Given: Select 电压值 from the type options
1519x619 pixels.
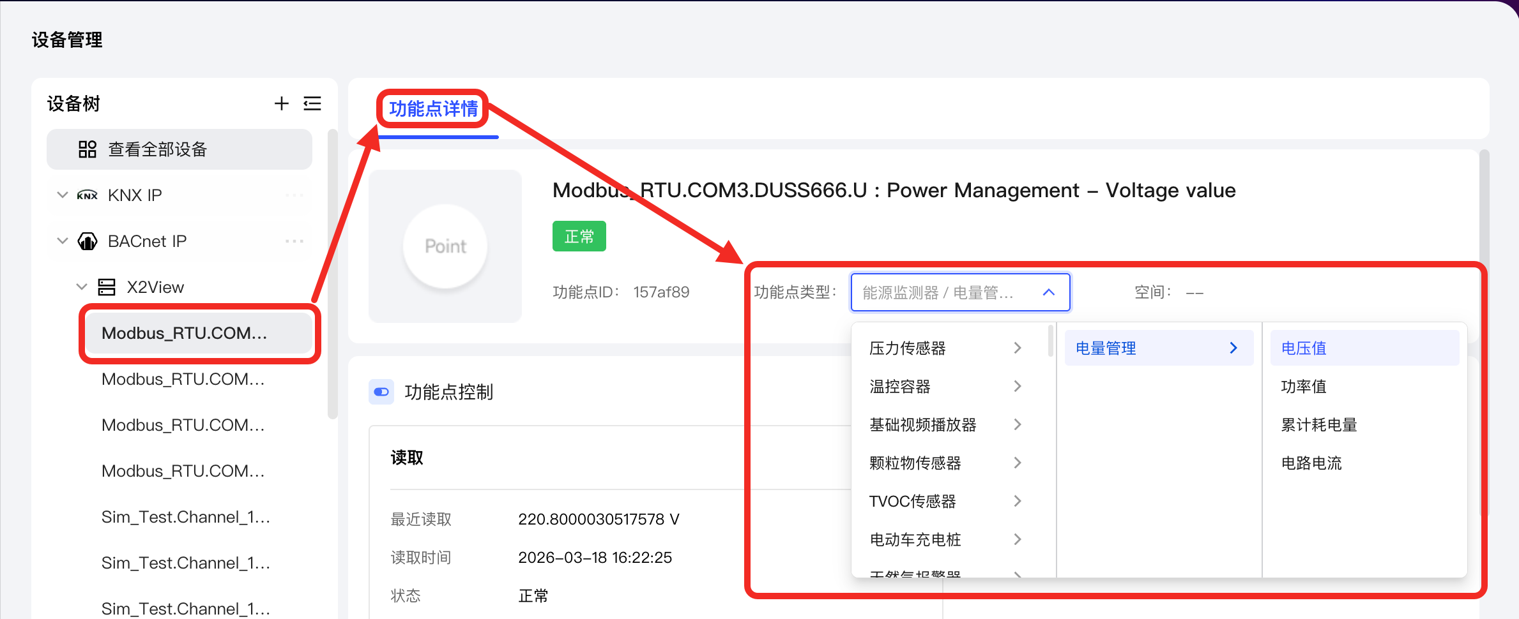Looking at the screenshot, I should tap(1302, 348).
